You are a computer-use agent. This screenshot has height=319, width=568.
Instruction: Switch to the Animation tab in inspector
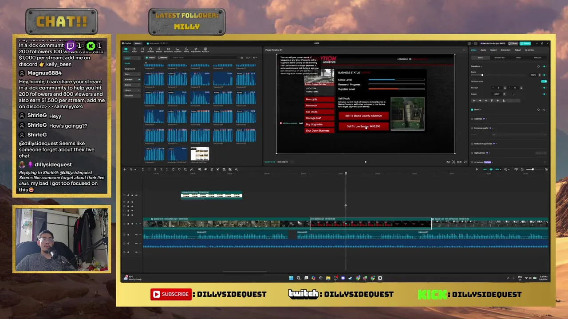[x=505, y=50]
